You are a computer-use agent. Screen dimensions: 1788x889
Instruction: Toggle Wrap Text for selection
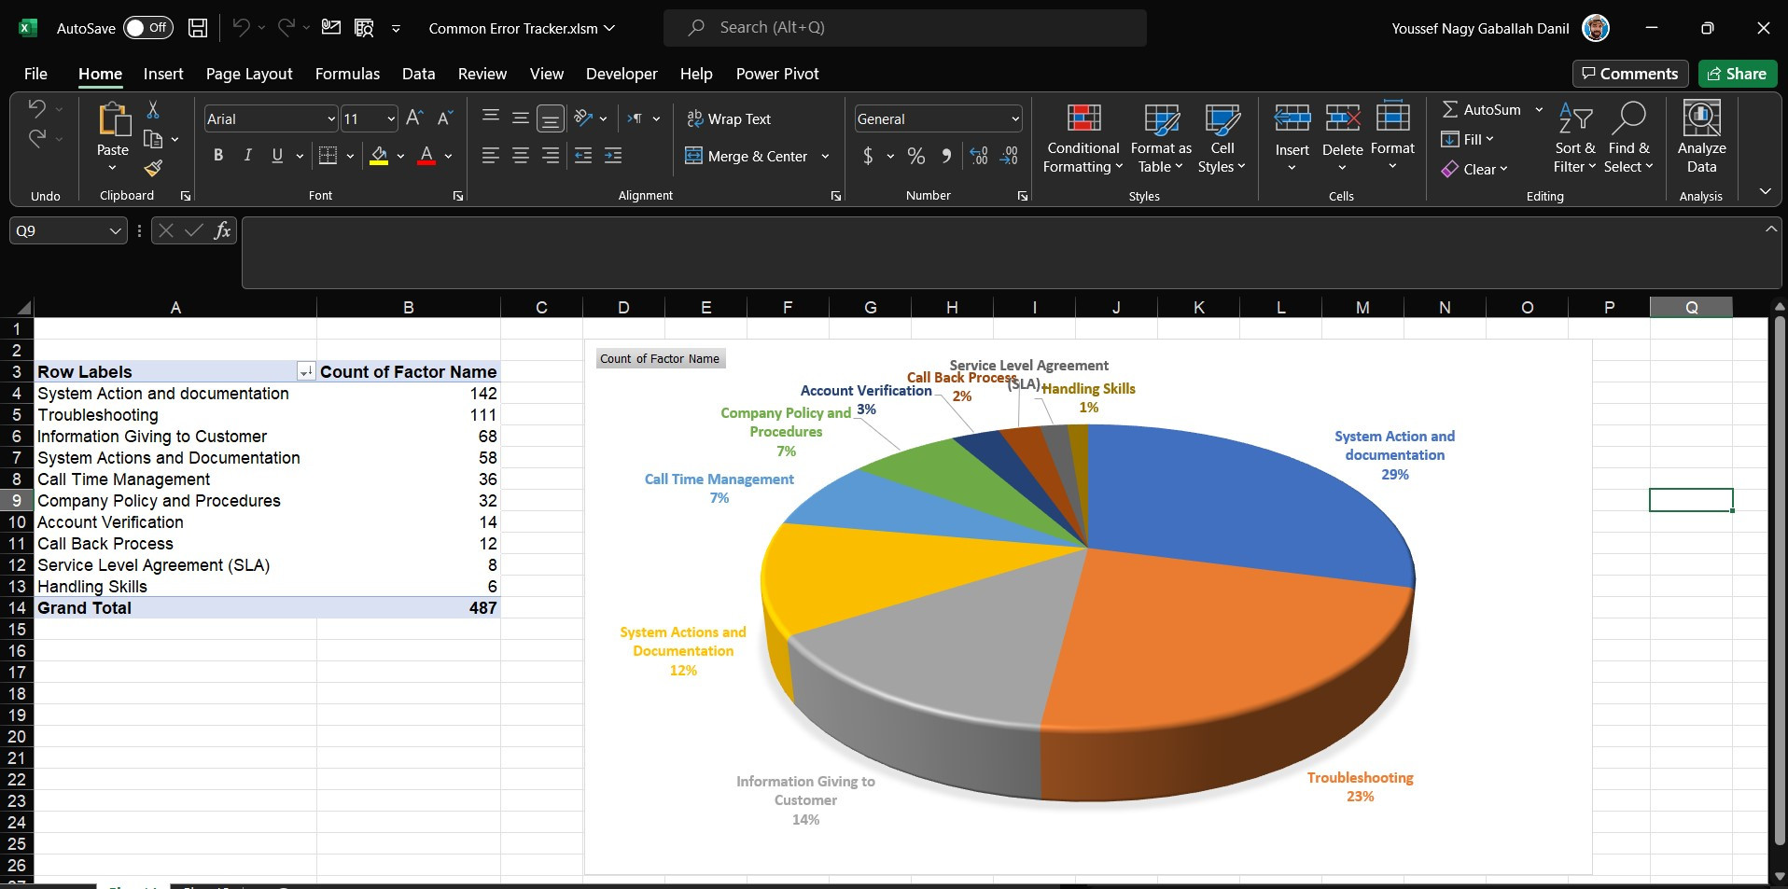point(729,118)
